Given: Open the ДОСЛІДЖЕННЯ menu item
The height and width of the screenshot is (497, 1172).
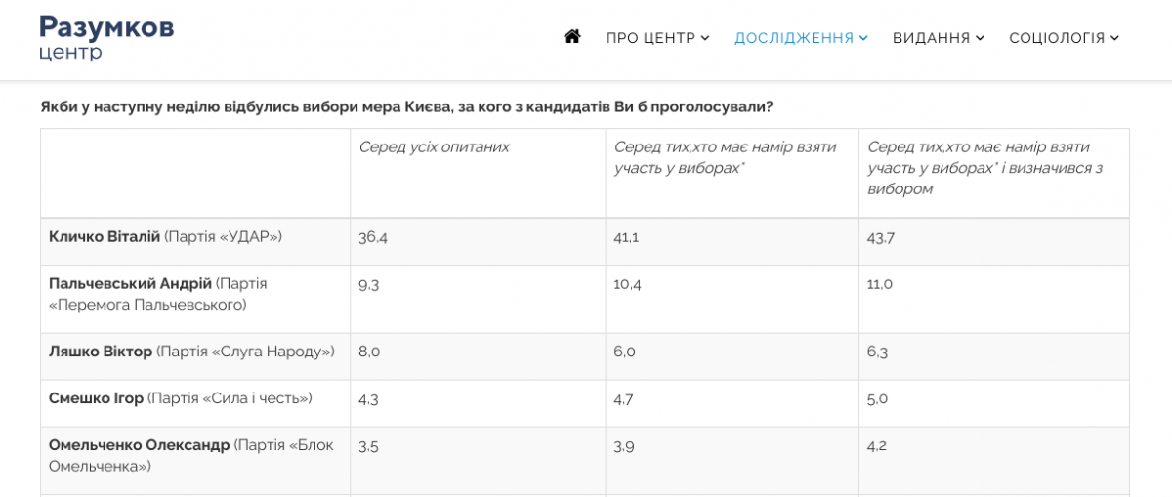Looking at the screenshot, I should coord(794,38).
